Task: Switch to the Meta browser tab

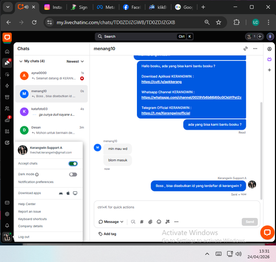Action: point(106,7)
